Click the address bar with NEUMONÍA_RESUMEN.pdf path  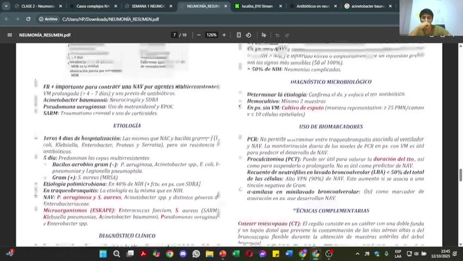point(110,19)
